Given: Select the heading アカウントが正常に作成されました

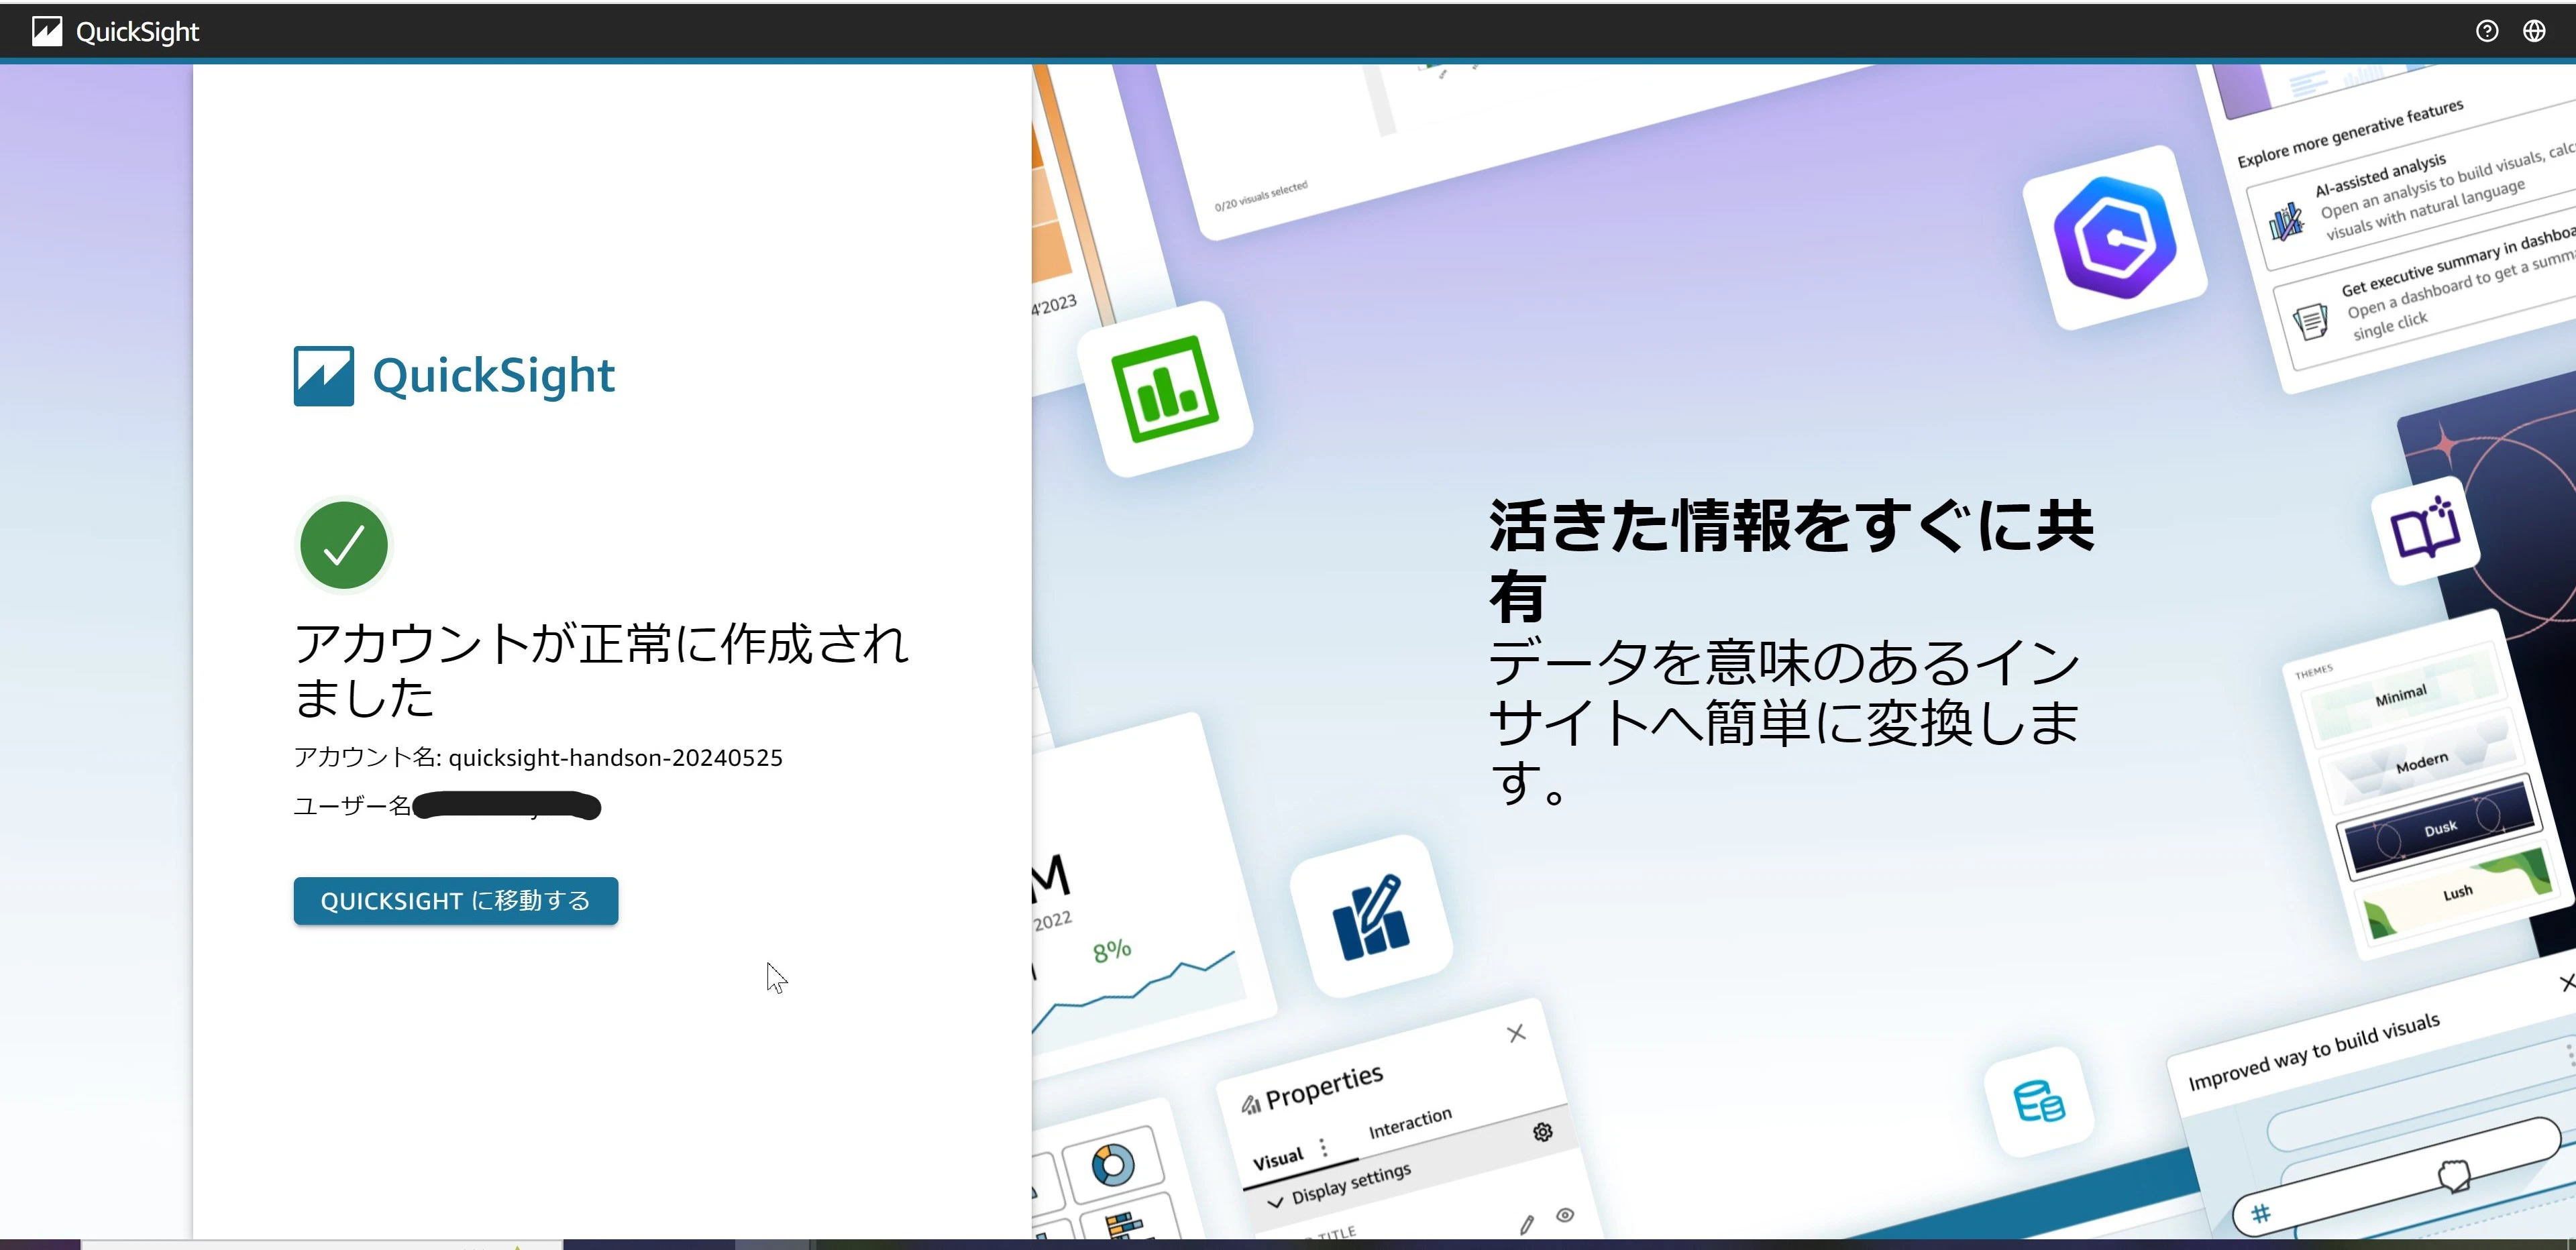Looking at the screenshot, I should coord(601,670).
